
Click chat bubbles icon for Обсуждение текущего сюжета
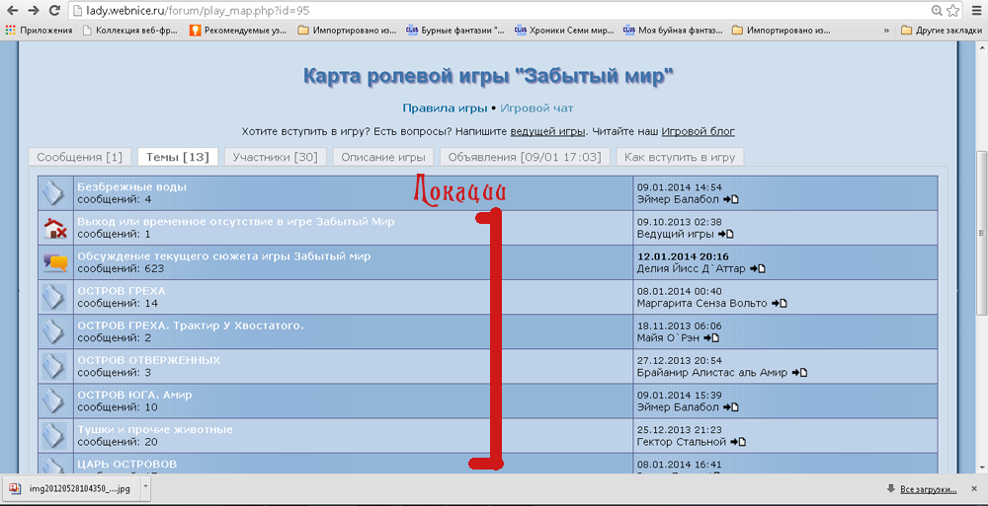tap(55, 262)
